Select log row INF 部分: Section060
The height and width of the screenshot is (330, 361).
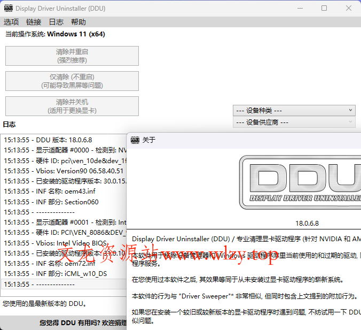[x=64, y=202]
